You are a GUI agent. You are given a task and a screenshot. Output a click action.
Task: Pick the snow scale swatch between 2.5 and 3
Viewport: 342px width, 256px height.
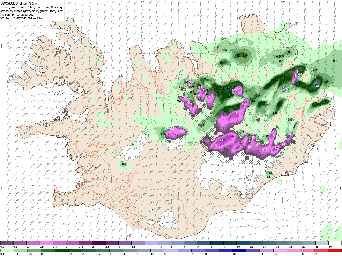[x=111, y=243]
